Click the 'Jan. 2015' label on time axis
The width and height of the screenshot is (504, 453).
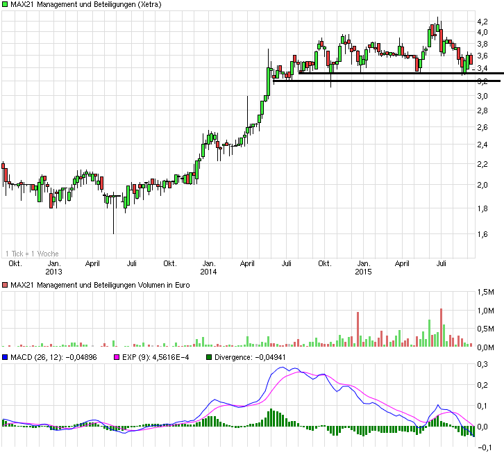coord(362,268)
